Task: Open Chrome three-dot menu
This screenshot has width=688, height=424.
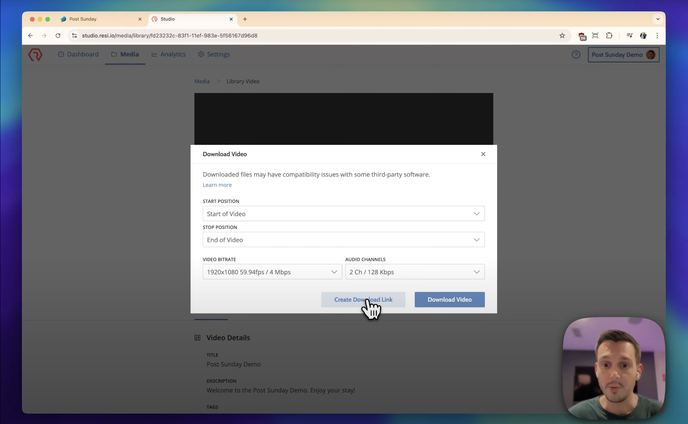Action: pyautogui.click(x=657, y=36)
